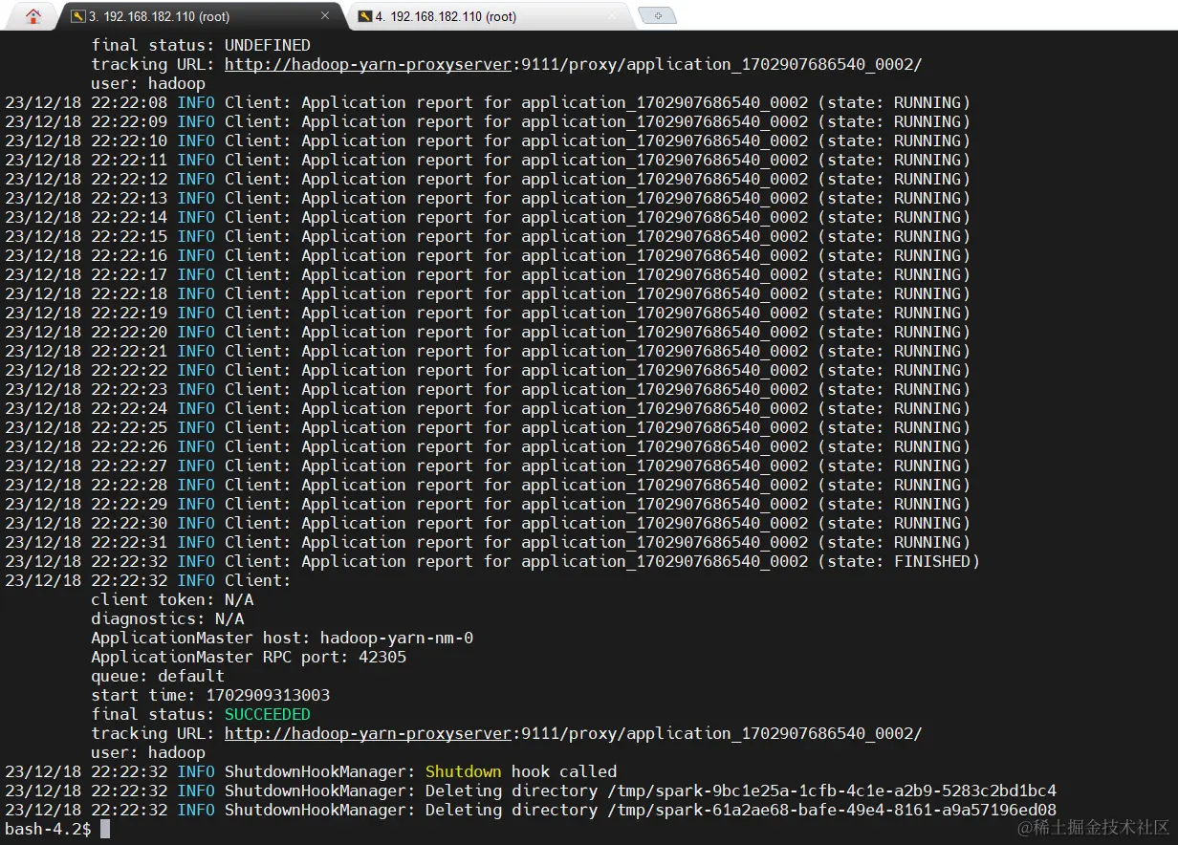Open the tracking URL under final status UNDEFINED
This screenshot has width=1178, height=845.
click(x=574, y=64)
